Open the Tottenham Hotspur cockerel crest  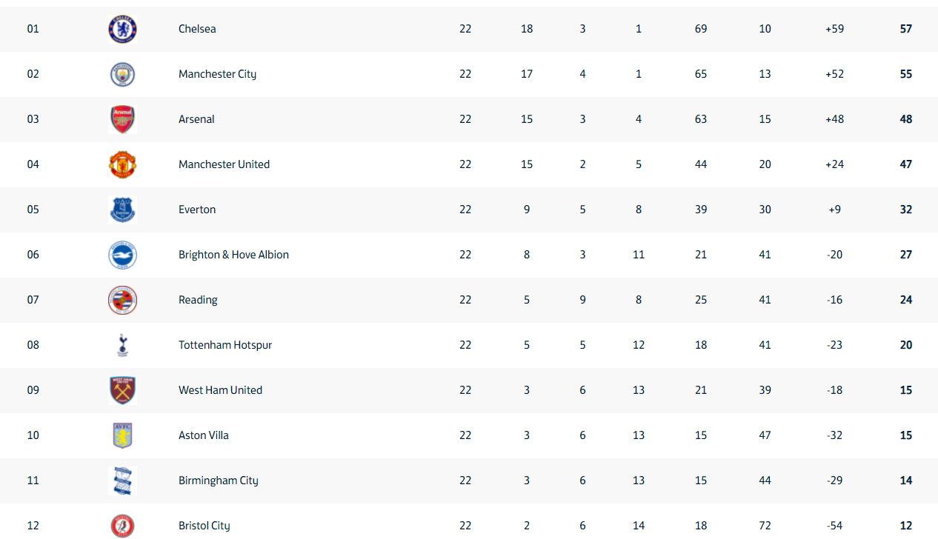coord(122,345)
